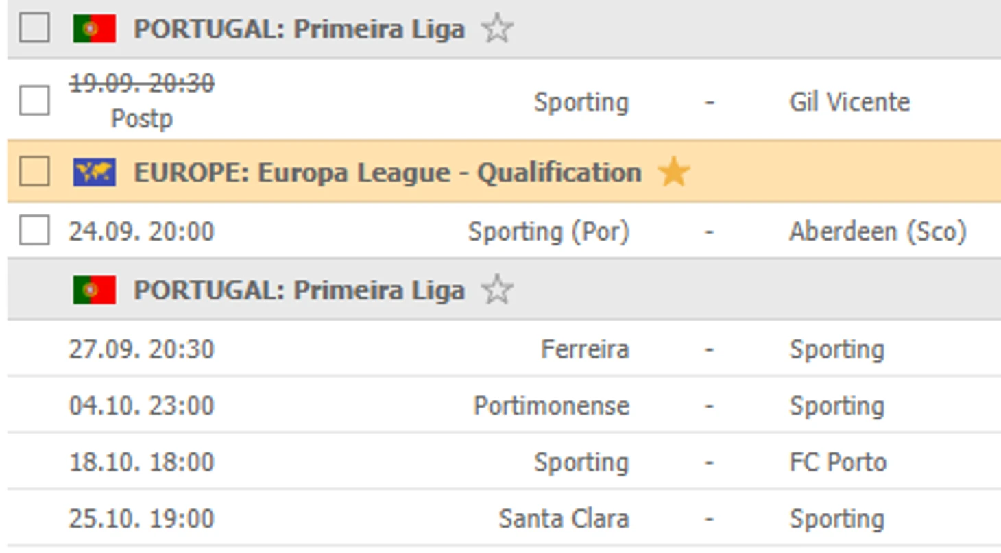Select the Sporting vs Aberdeen match checkbox

point(34,230)
